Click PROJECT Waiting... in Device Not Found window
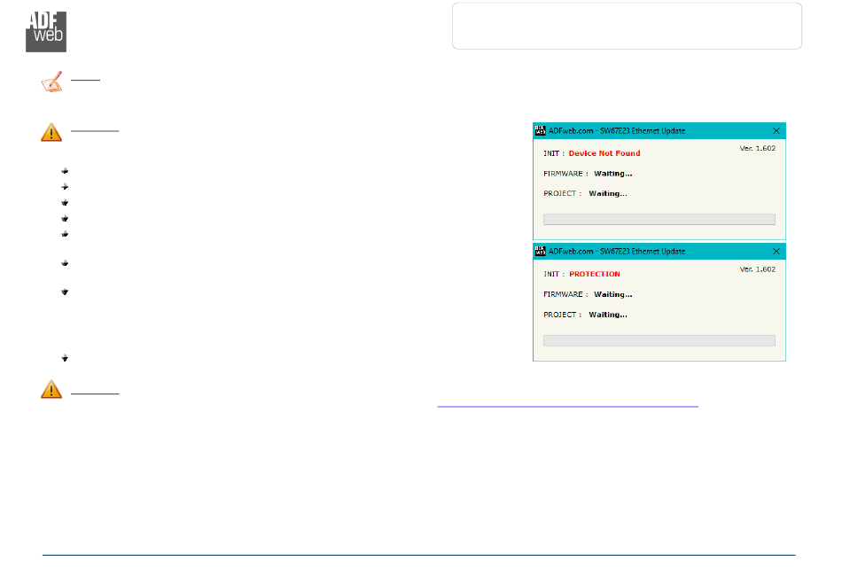Viewport: 842px width, 584px height. click(x=585, y=193)
